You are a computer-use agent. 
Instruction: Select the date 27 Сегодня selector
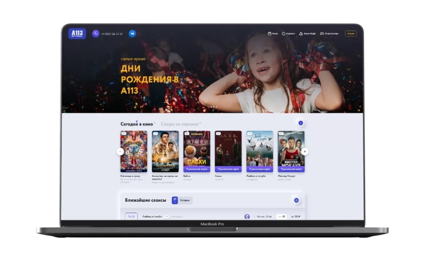click(182, 200)
